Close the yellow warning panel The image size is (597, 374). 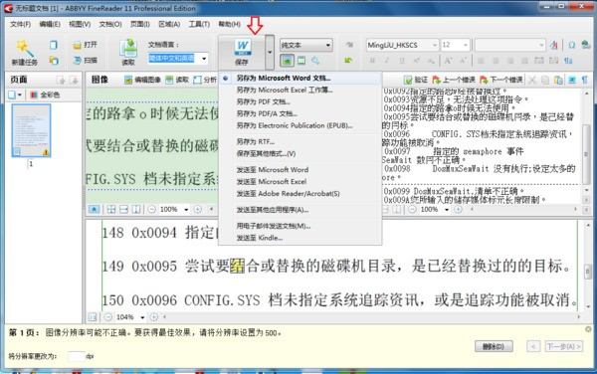pos(588,329)
